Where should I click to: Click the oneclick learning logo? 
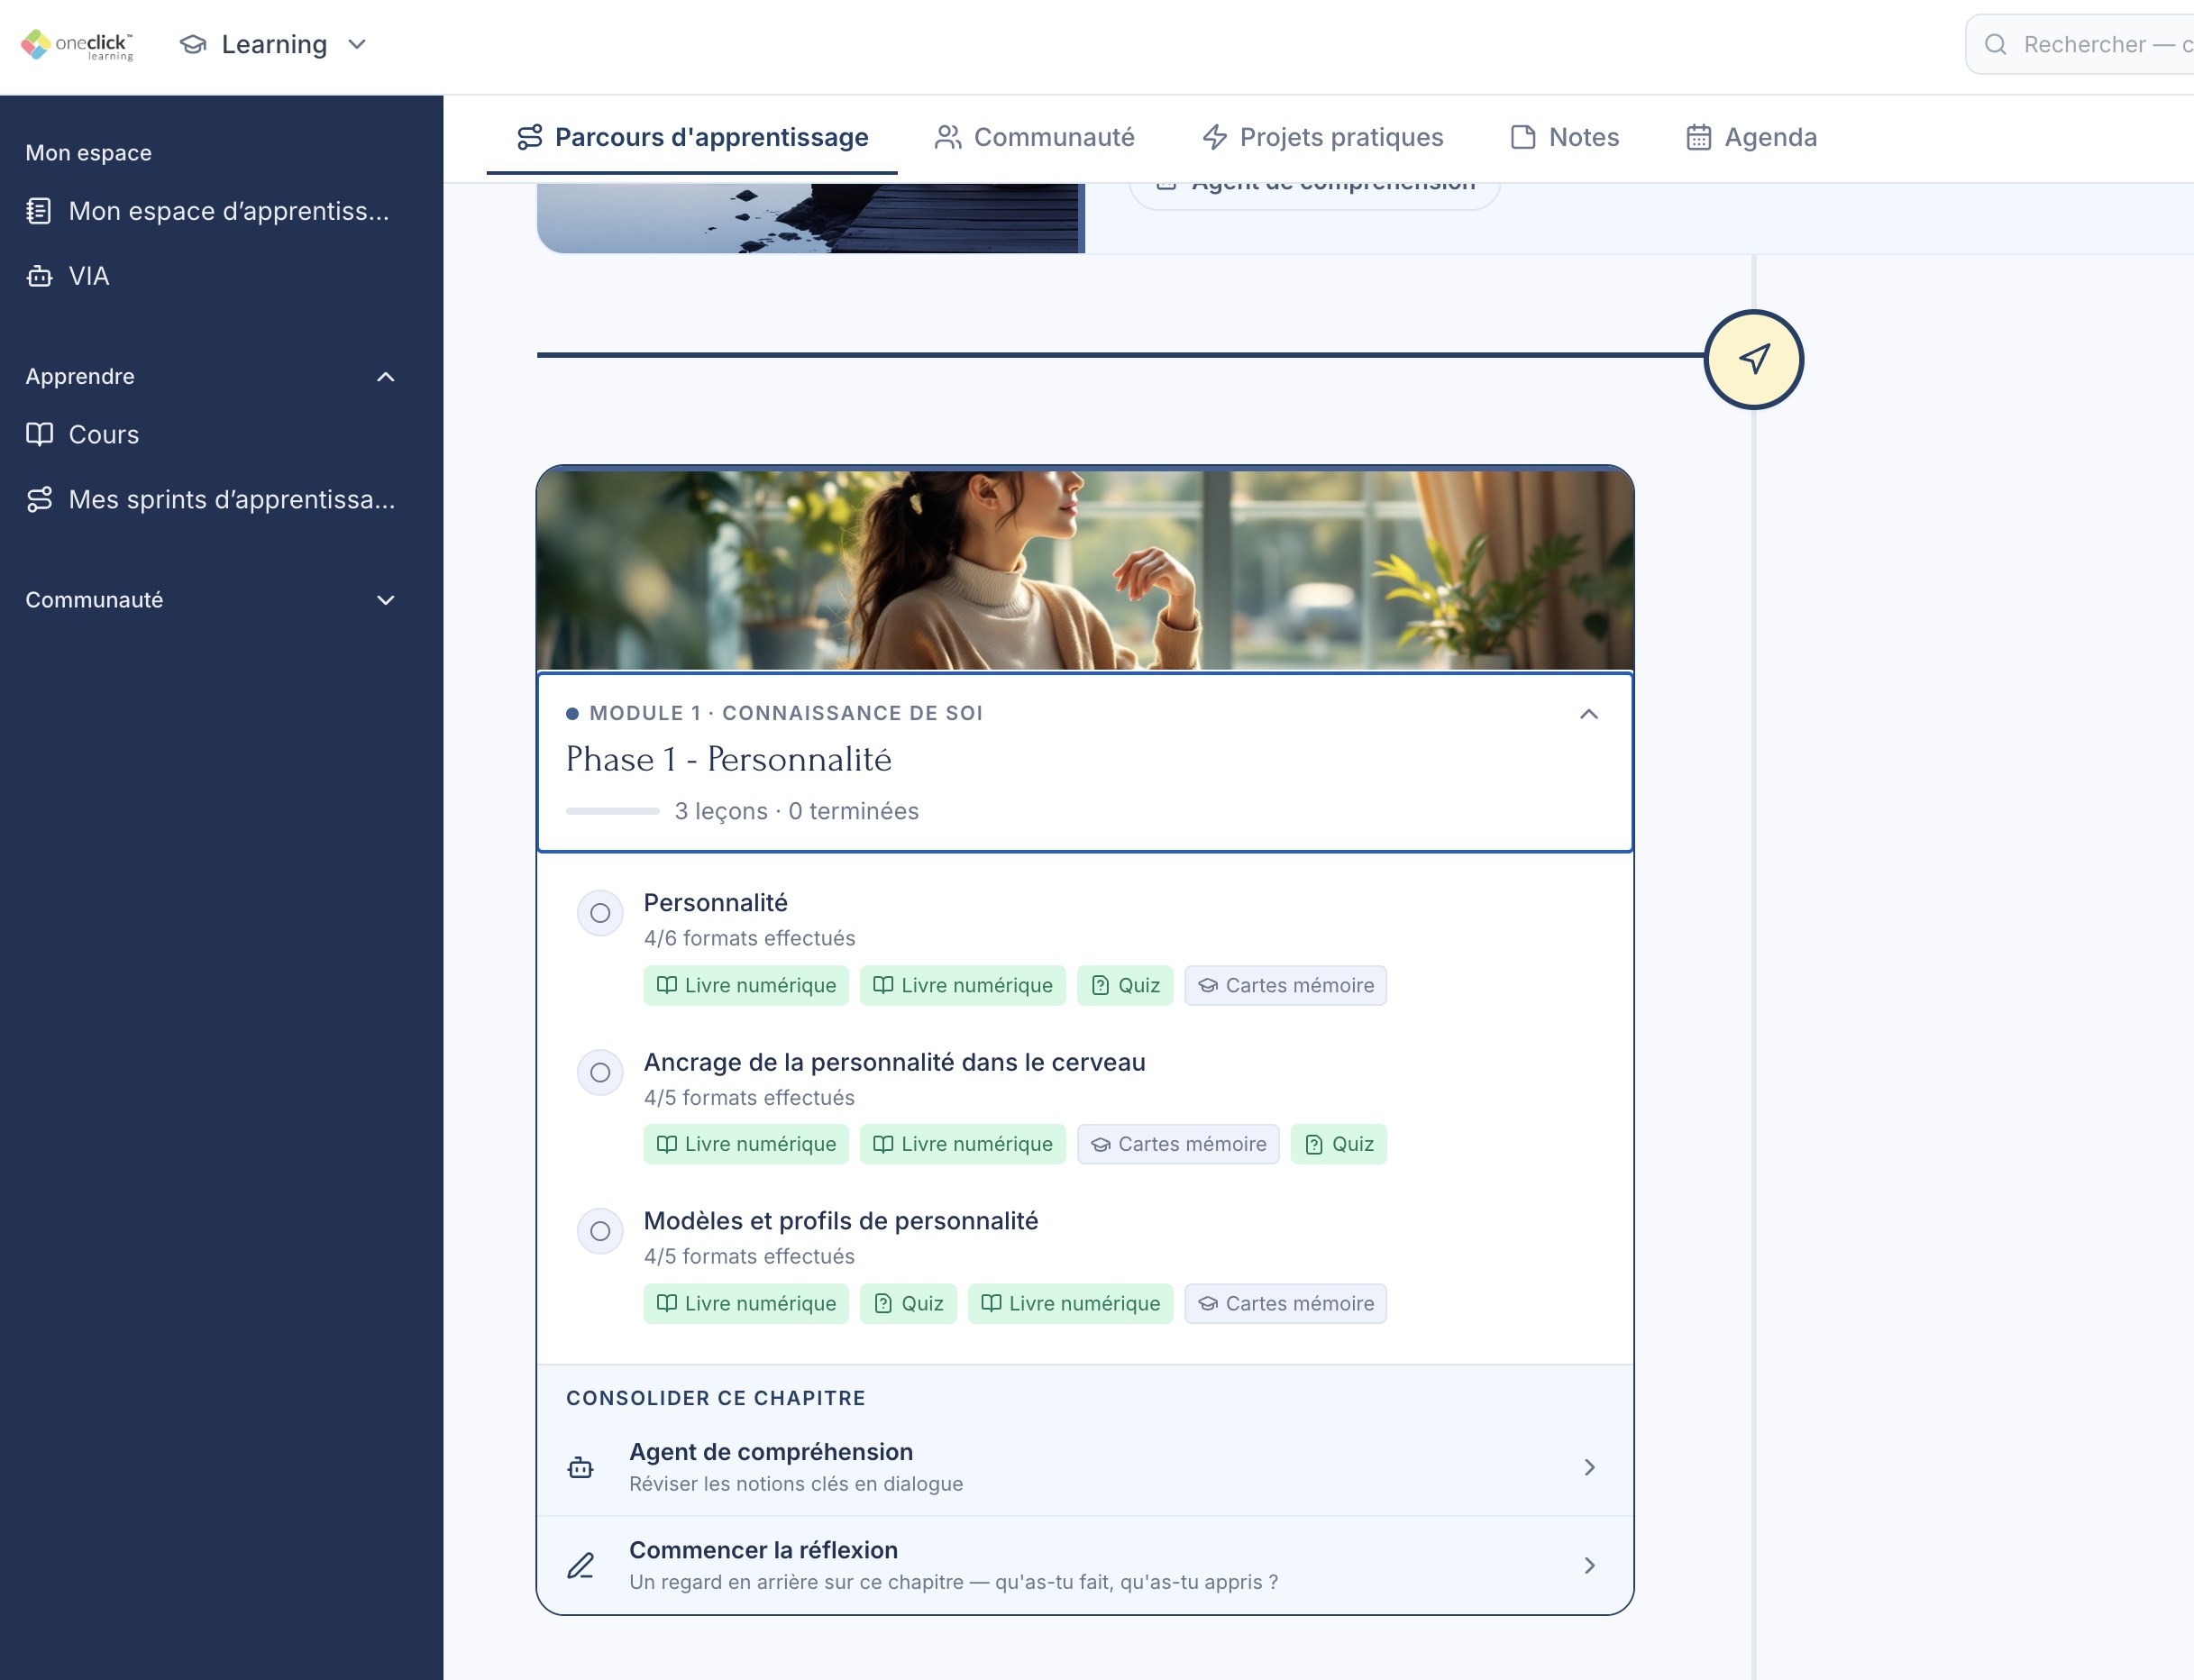click(x=77, y=45)
